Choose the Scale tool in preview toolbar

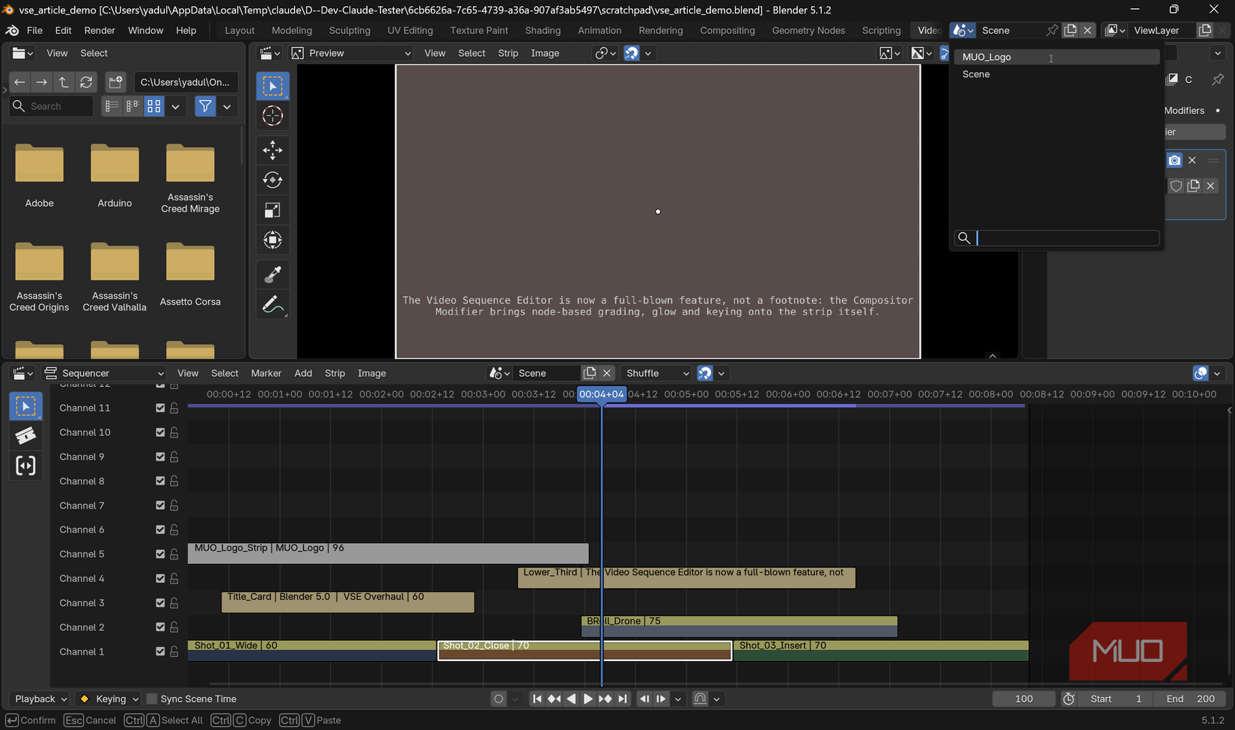pos(272,210)
